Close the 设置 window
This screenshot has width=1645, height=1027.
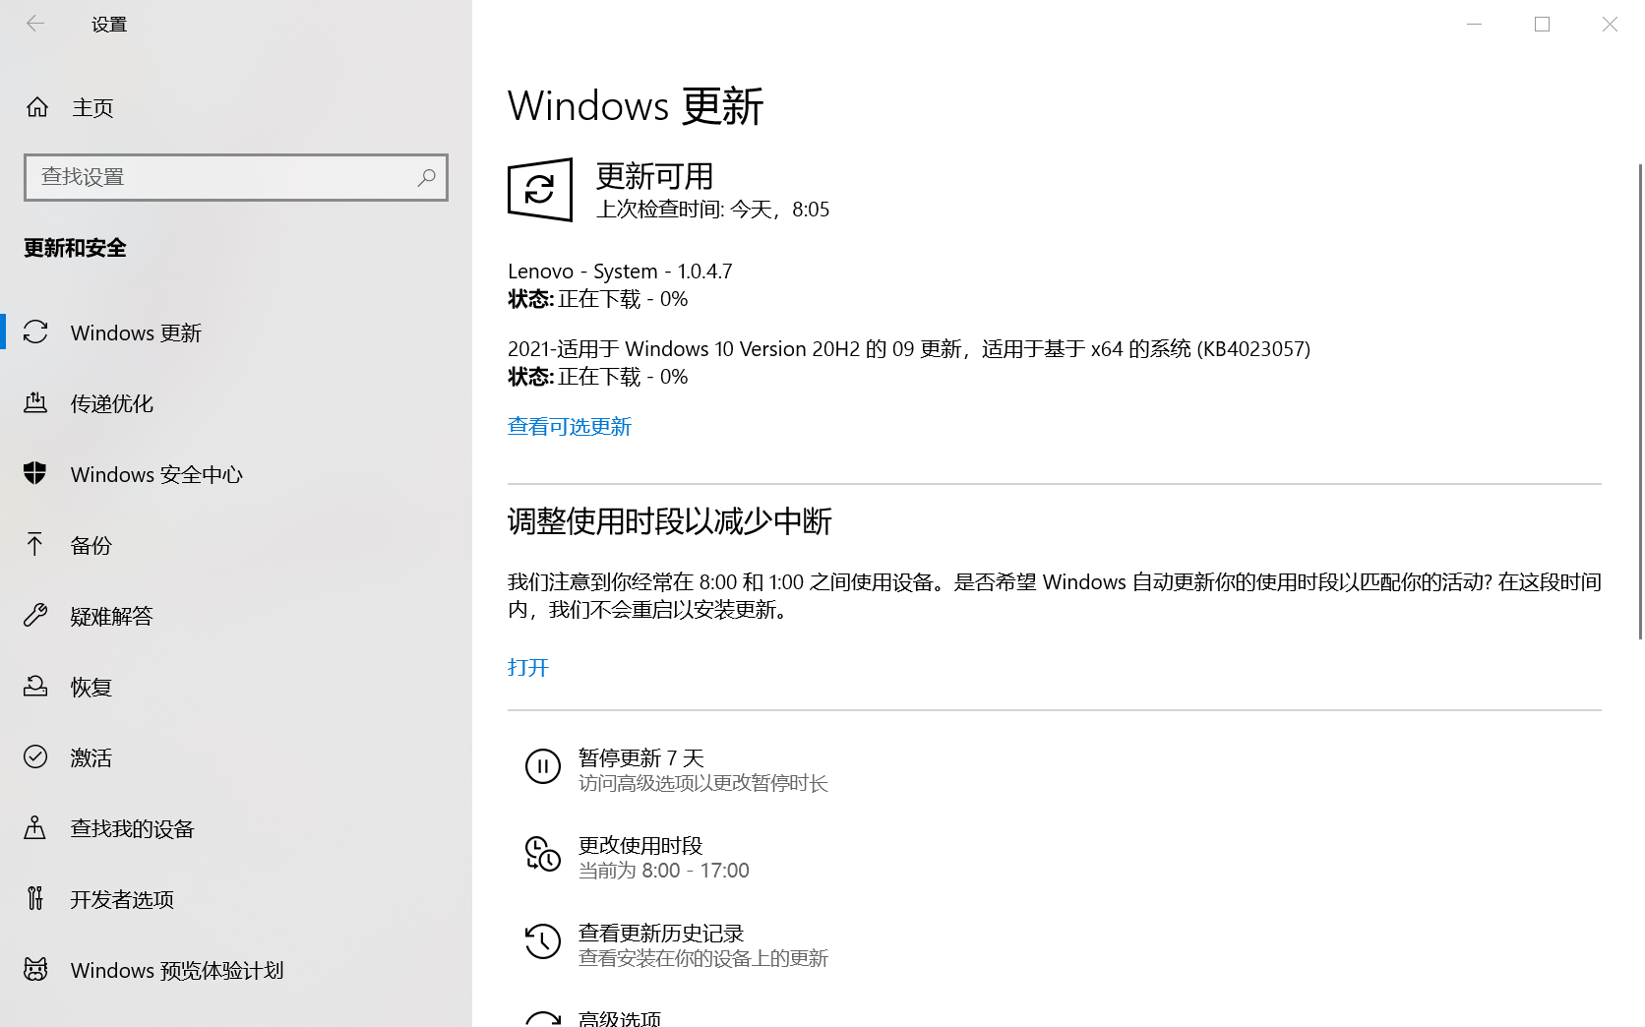click(x=1610, y=24)
